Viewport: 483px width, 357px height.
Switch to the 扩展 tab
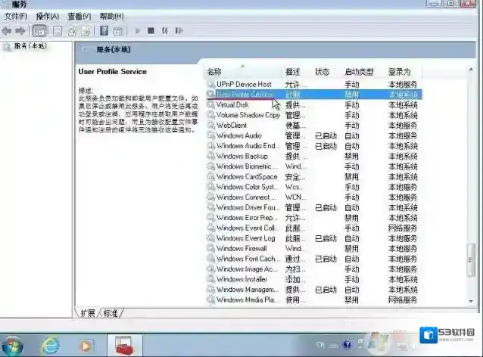88,313
